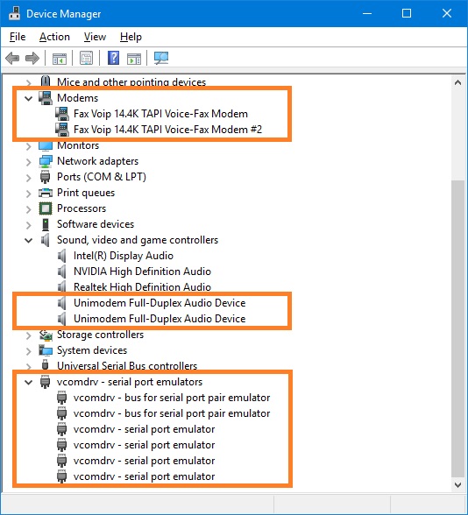Click the Back arrow toolbar icon
The height and width of the screenshot is (515, 468).
[12, 59]
